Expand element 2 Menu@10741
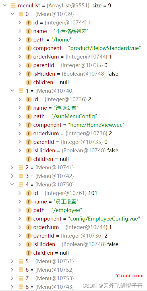This screenshot has height=291, width=147. (12, 167)
